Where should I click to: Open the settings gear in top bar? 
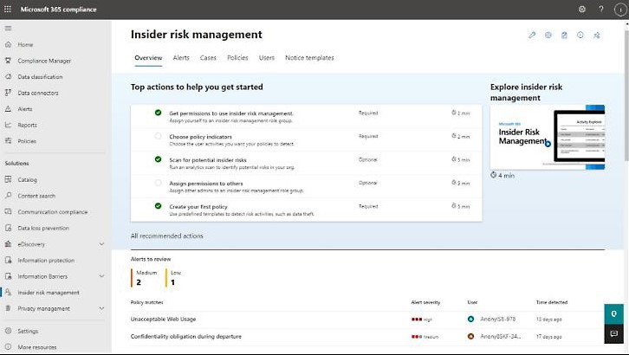click(581, 9)
